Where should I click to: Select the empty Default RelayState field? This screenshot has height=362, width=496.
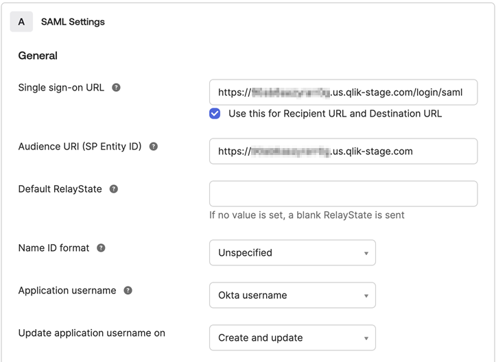(343, 194)
